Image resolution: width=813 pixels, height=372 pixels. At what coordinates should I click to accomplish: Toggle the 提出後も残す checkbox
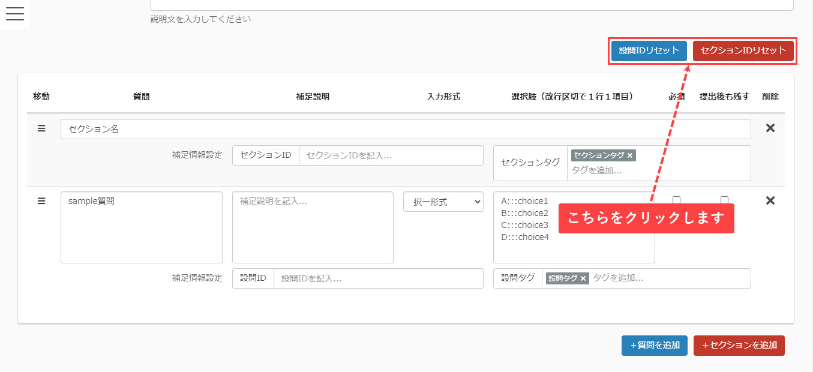pyautogui.click(x=724, y=200)
